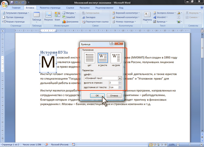
Task: Open the quick access toolbar customize arrow
Action: click(x=28, y=3)
